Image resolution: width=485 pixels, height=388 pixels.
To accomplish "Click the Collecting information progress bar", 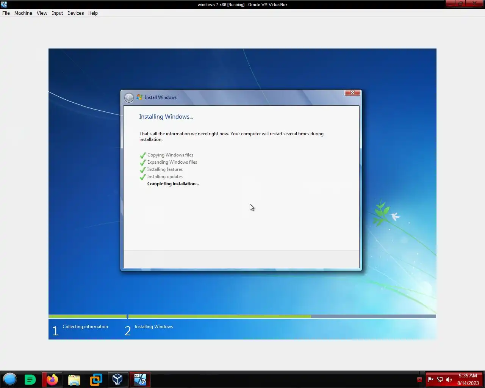I will point(88,316).
